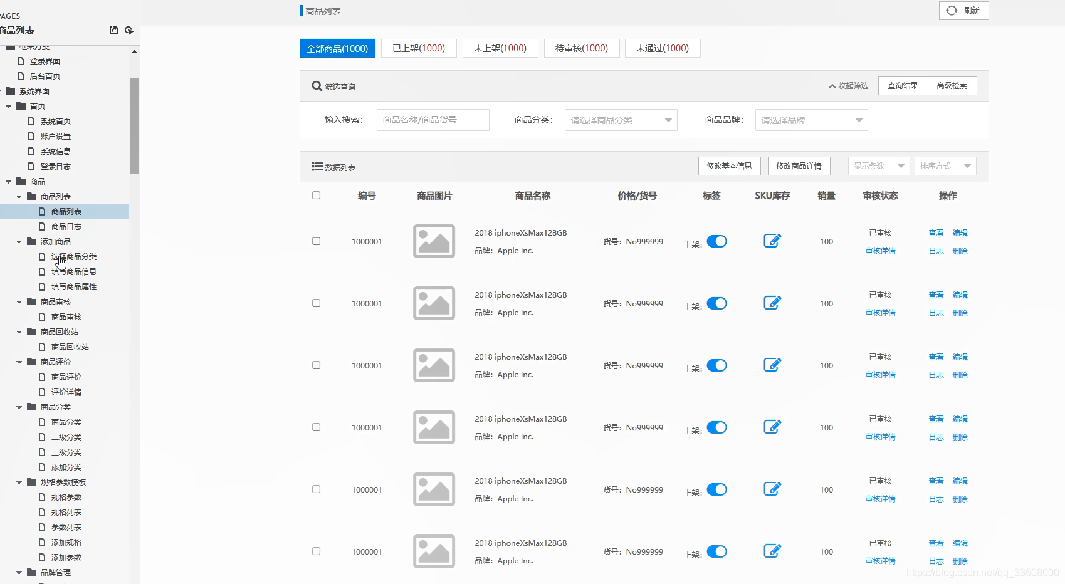Collapse the 商品列表 folder arrow in tree
Screen dimensions: 1065x584
pyautogui.click(x=19, y=197)
